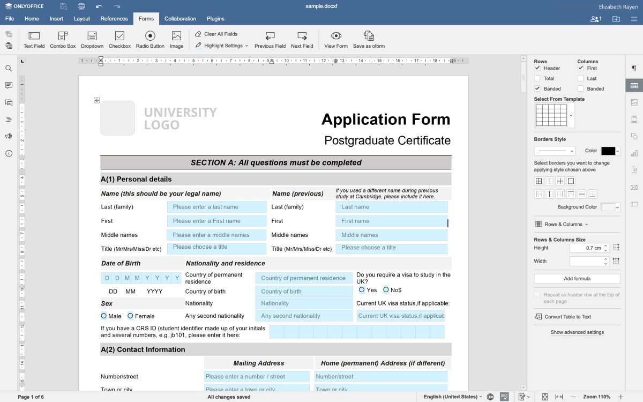Open the Comments panel

(9, 85)
